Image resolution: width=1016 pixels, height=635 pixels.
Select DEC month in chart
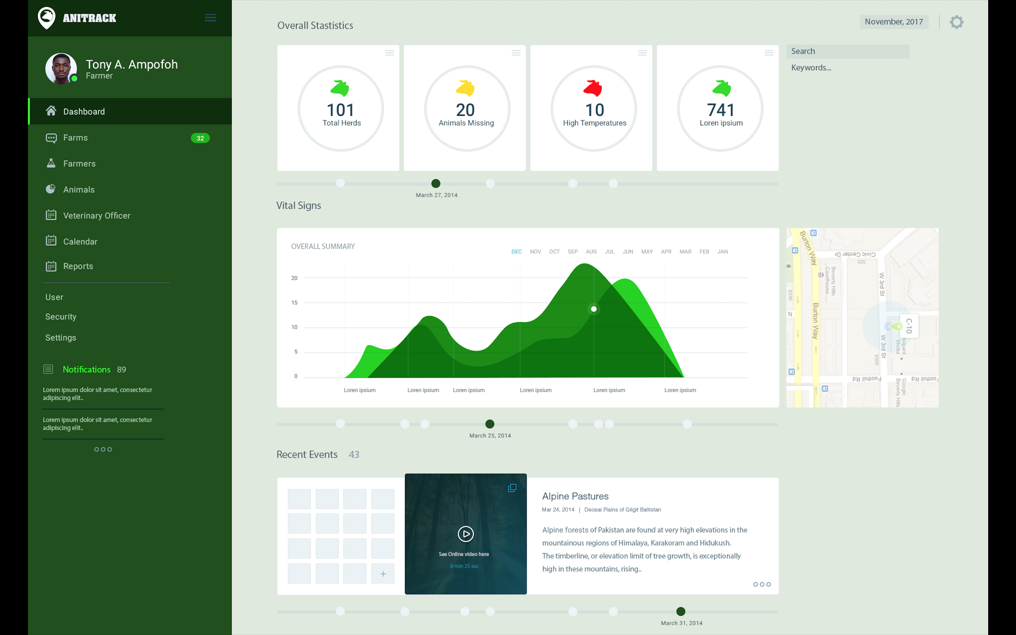[x=516, y=252]
